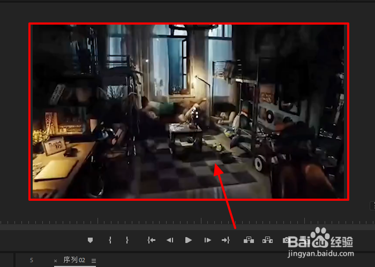Click the Mark In brace icon
Screen dimensions: 375x267
click(110, 240)
